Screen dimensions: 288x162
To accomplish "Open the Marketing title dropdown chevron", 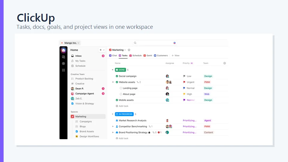I will [125, 50].
